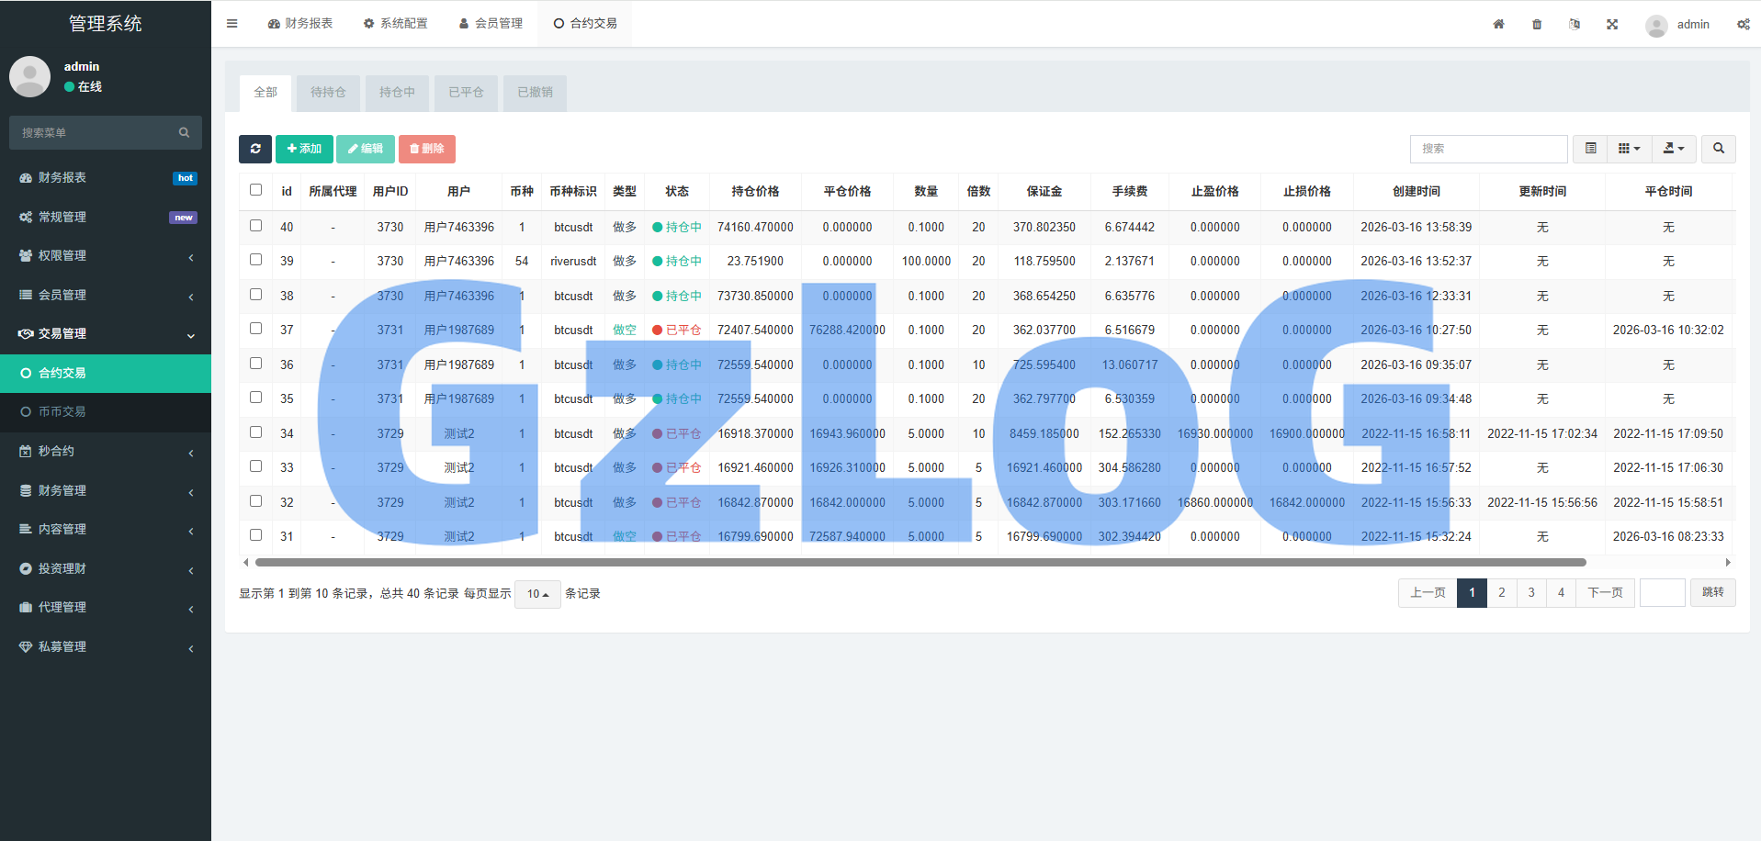Open the columns grid dropdown
1761x841 pixels.
click(x=1629, y=149)
